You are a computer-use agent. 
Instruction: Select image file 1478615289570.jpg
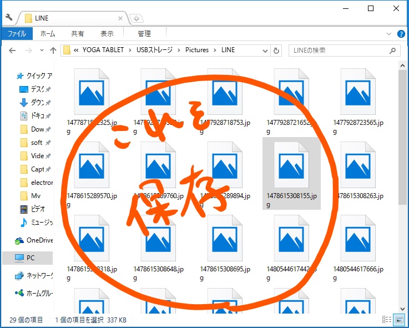[x=92, y=175]
